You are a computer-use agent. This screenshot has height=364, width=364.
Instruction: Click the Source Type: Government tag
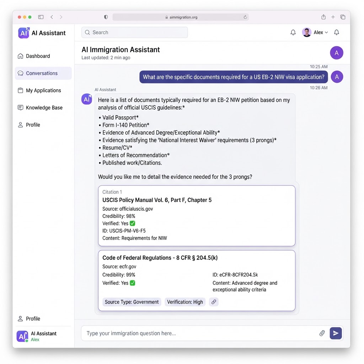pyautogui.click(x=132, y=302)
